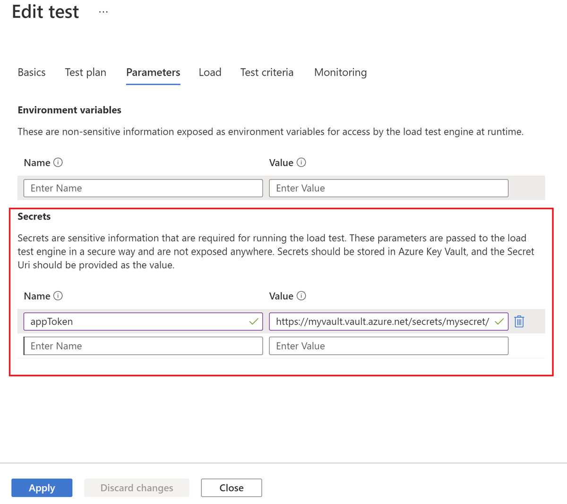The height and width of the screenshot is (504, 567).
Task: Click the info icon next to Secrets Name header
Action: [59, 296]
